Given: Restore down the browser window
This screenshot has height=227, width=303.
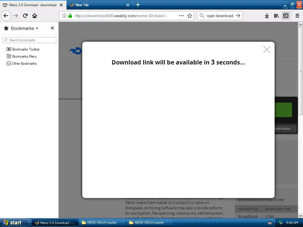Looking at the screenshot, I should pos(292,5).
